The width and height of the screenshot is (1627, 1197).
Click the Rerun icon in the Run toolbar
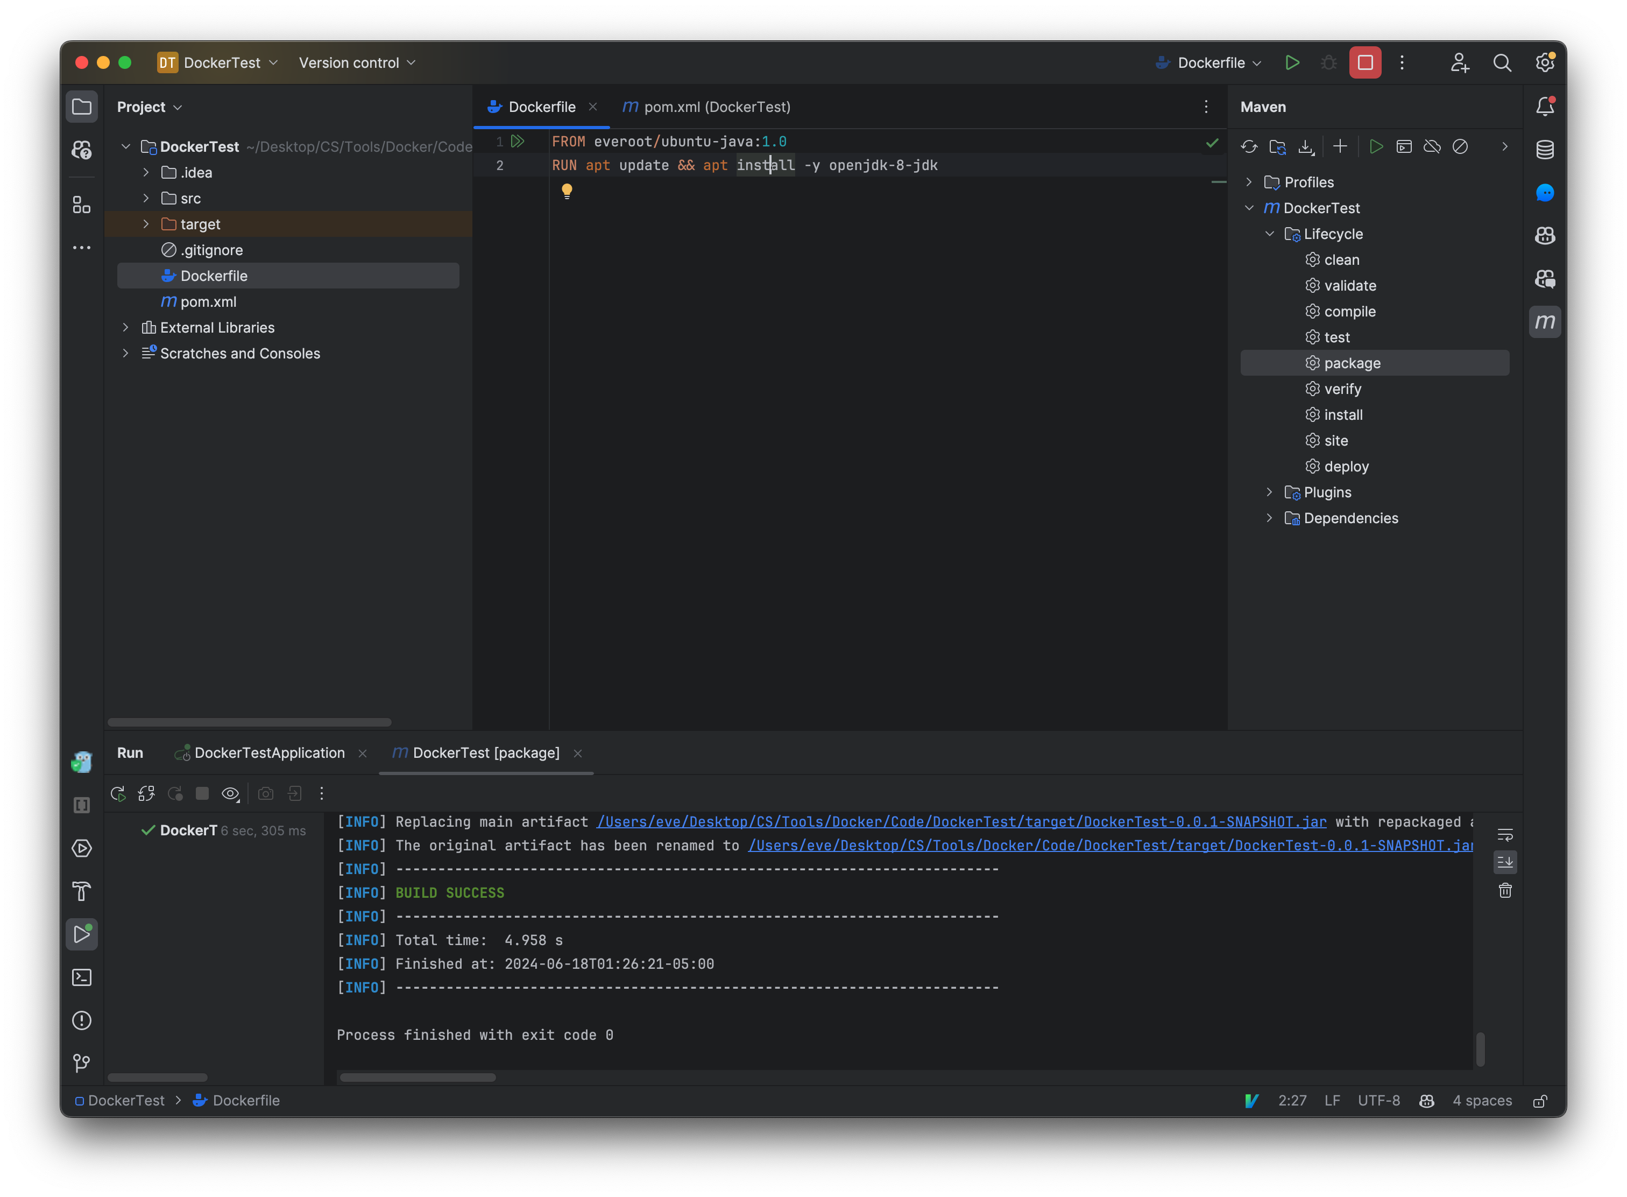118,793
